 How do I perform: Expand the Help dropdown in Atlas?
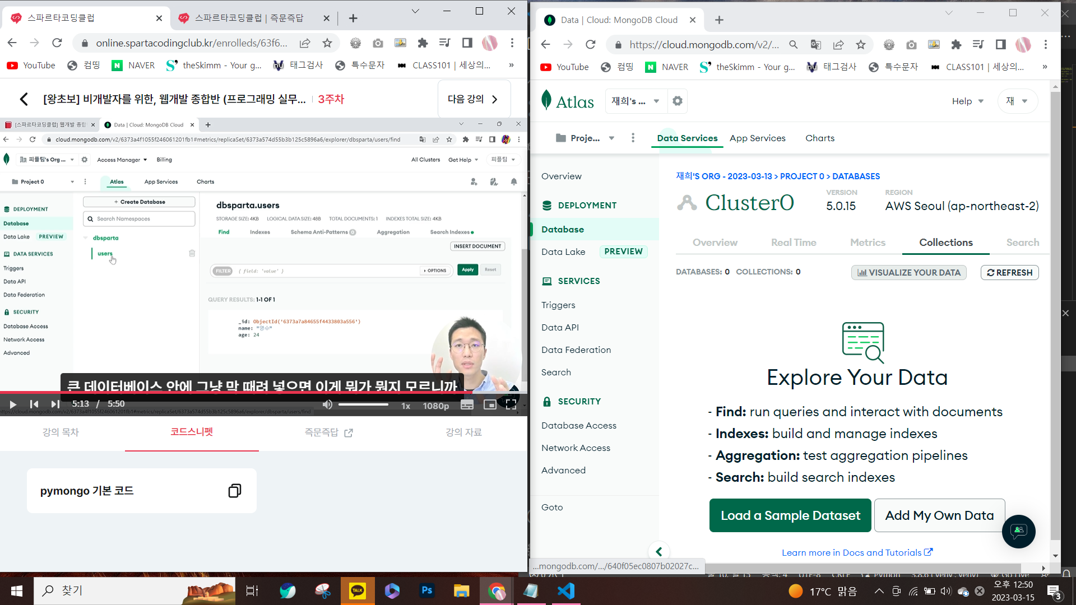[x=967, y=101]
